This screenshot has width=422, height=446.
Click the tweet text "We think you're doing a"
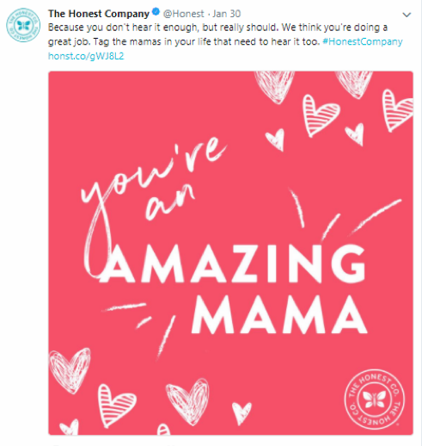[x=334, y=28]
